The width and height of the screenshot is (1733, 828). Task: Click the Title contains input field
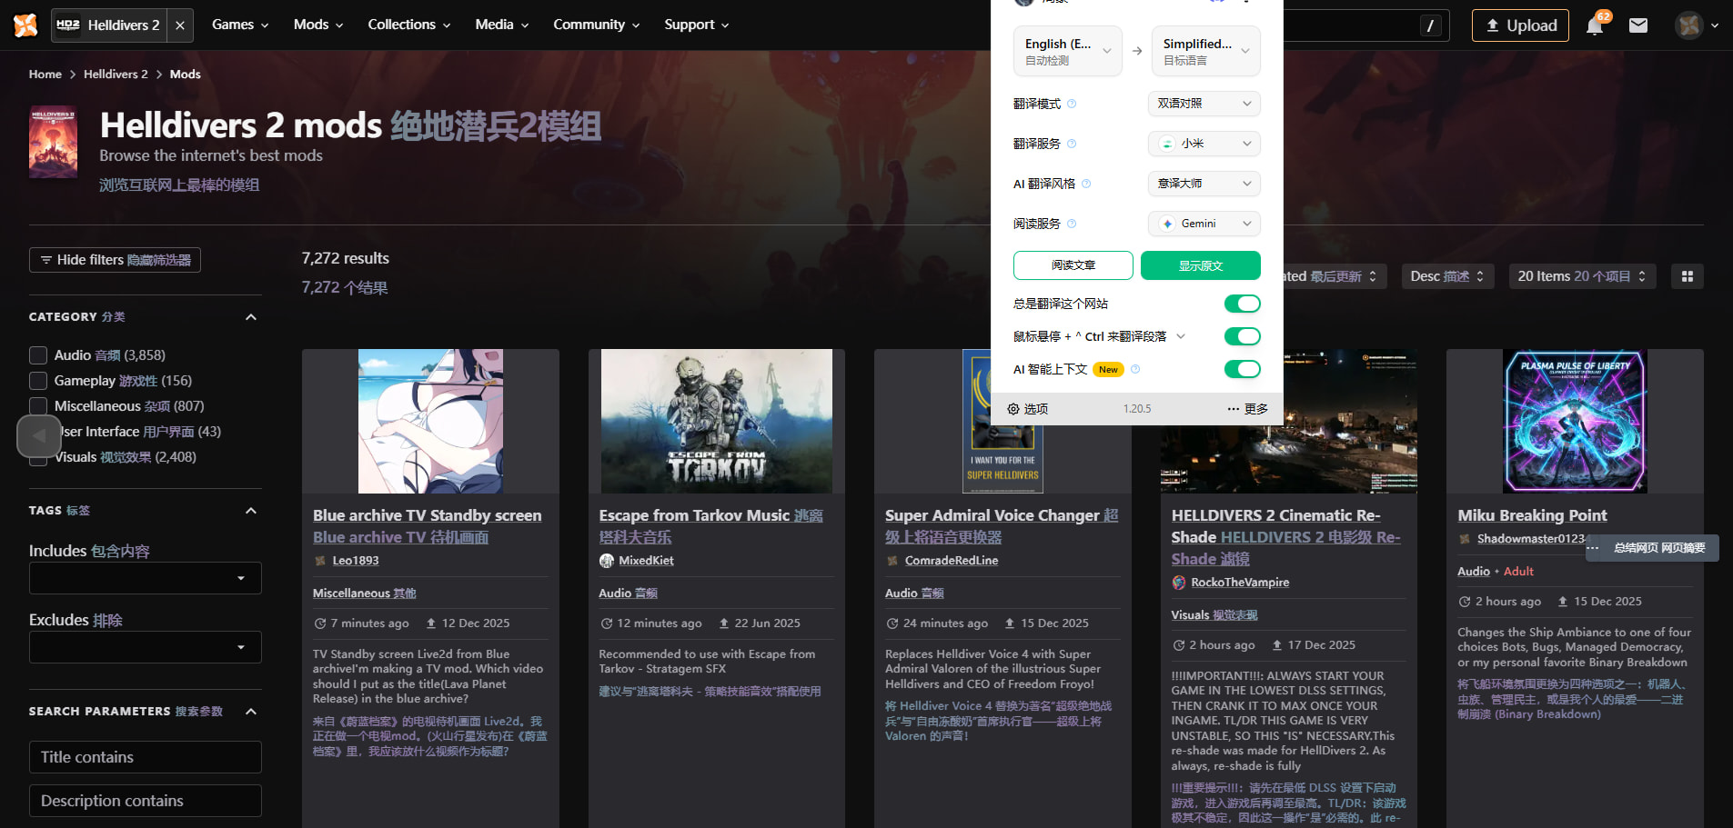click(146, 757)
